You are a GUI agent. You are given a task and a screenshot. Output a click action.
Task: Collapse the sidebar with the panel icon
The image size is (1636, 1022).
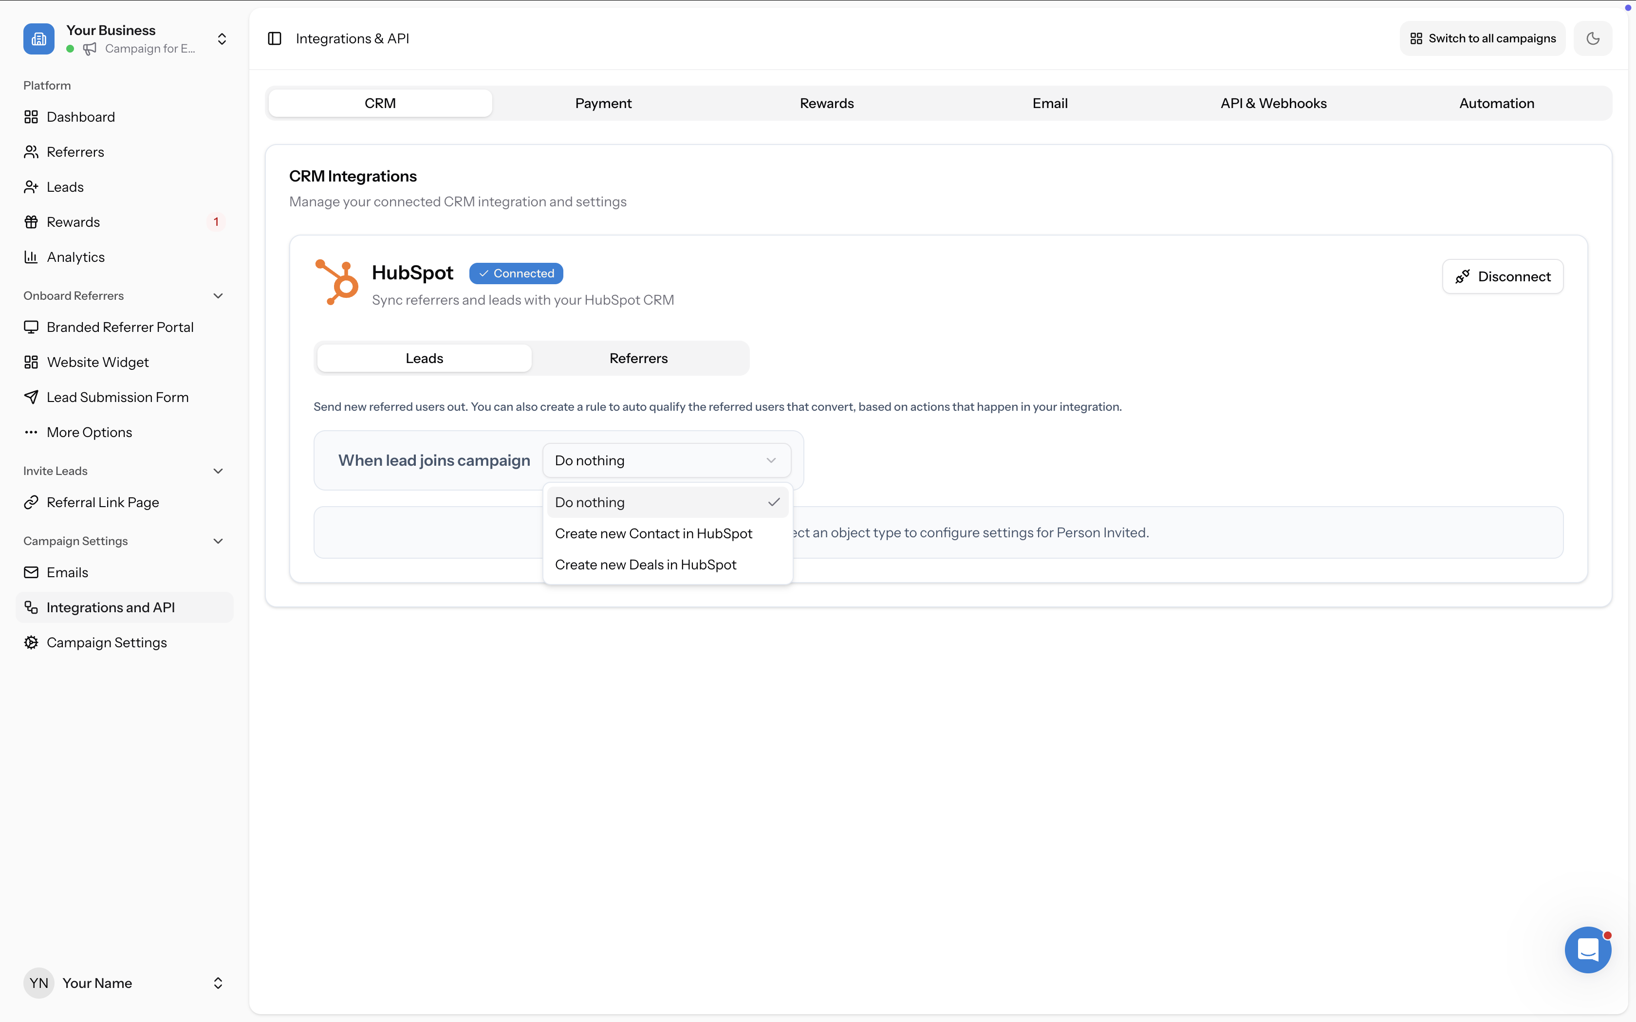tap(275, 38)
